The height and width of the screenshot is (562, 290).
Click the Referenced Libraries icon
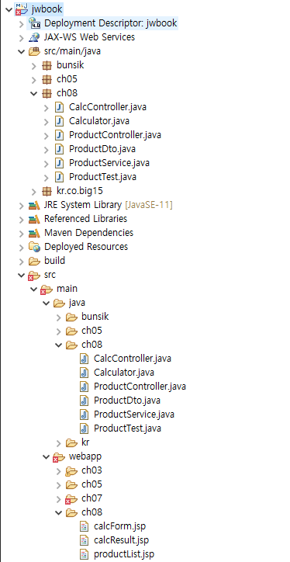click(x=34, y=219)
